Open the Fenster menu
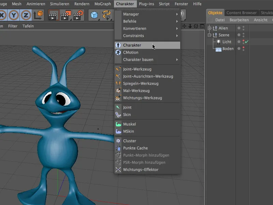 click(x=182, y=4)
